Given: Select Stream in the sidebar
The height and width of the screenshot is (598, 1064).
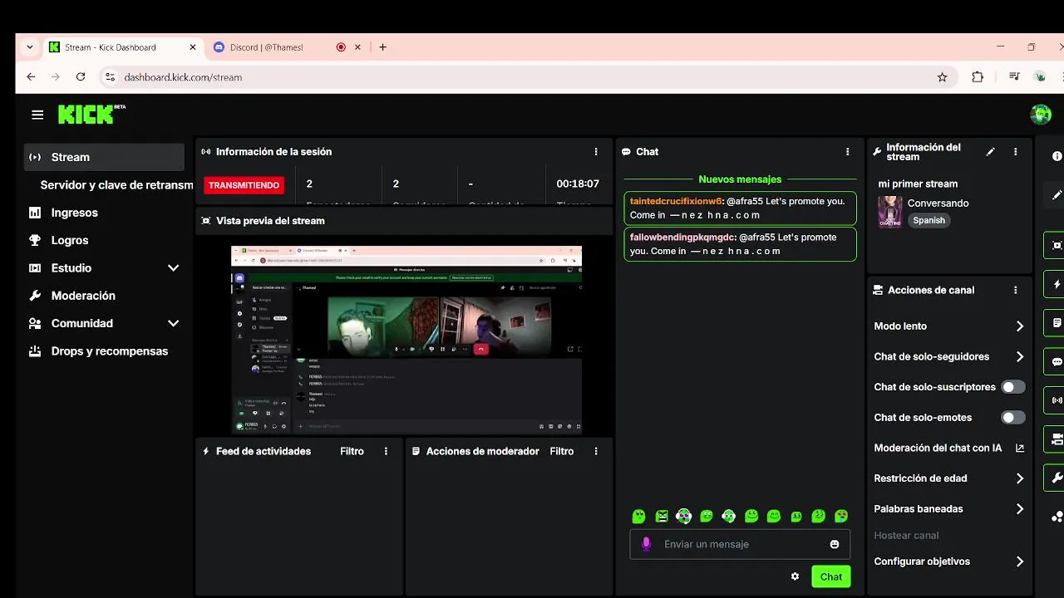Looking at the screenshot, I should (104, 157).
